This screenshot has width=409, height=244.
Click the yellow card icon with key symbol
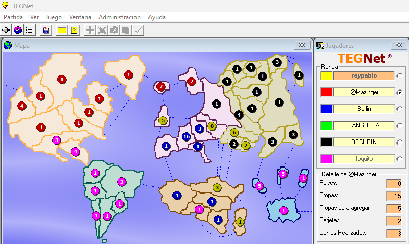(x=74, y=30)
